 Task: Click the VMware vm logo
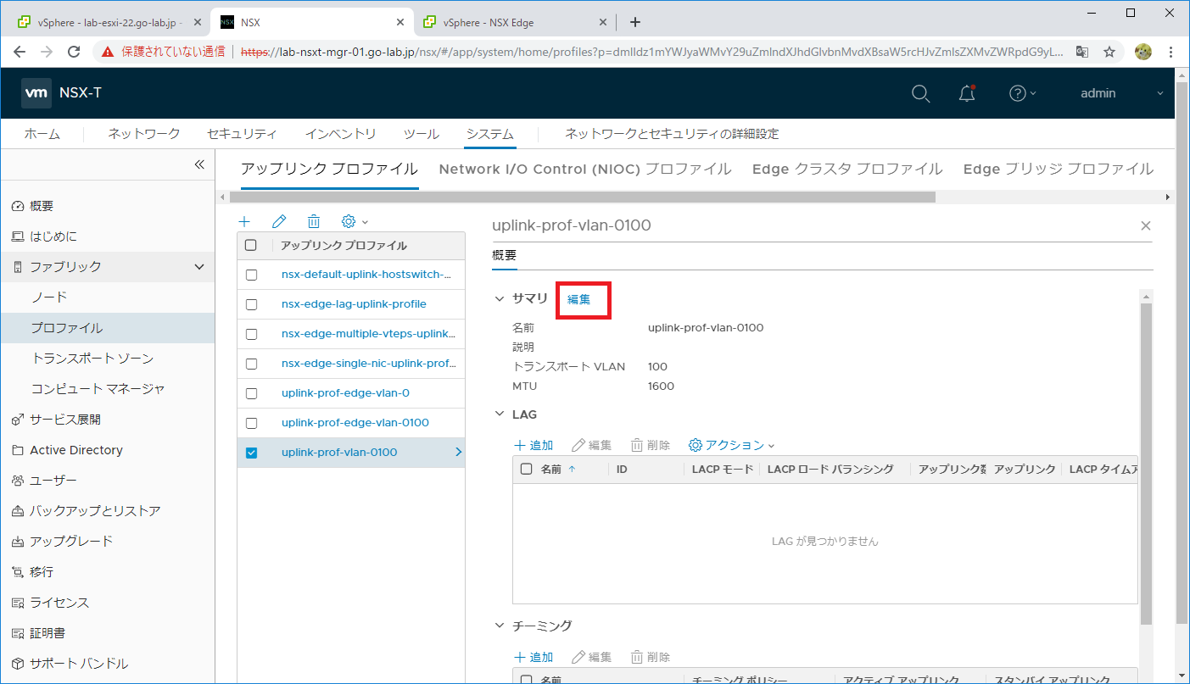[x=36, y=93]
